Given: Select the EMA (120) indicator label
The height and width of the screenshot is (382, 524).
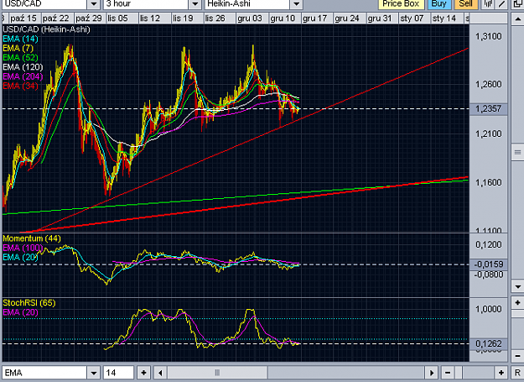Looking at the screenshot, I should (23, 67).
